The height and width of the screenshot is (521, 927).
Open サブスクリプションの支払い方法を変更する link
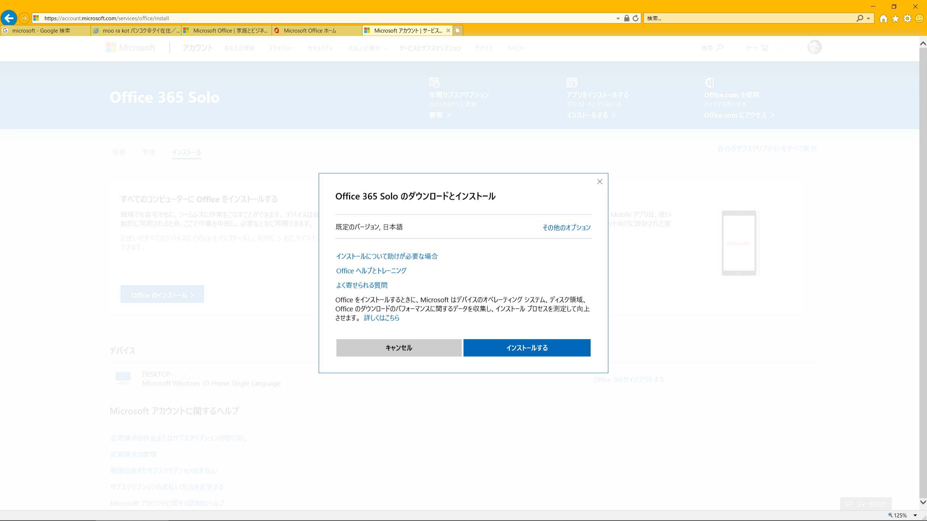pyautogui.click(x=167, y=487)
